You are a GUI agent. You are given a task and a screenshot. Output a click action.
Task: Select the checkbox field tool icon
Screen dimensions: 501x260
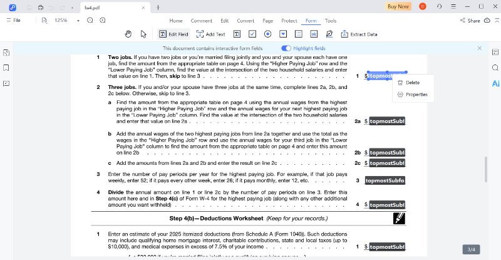(252, 34)
